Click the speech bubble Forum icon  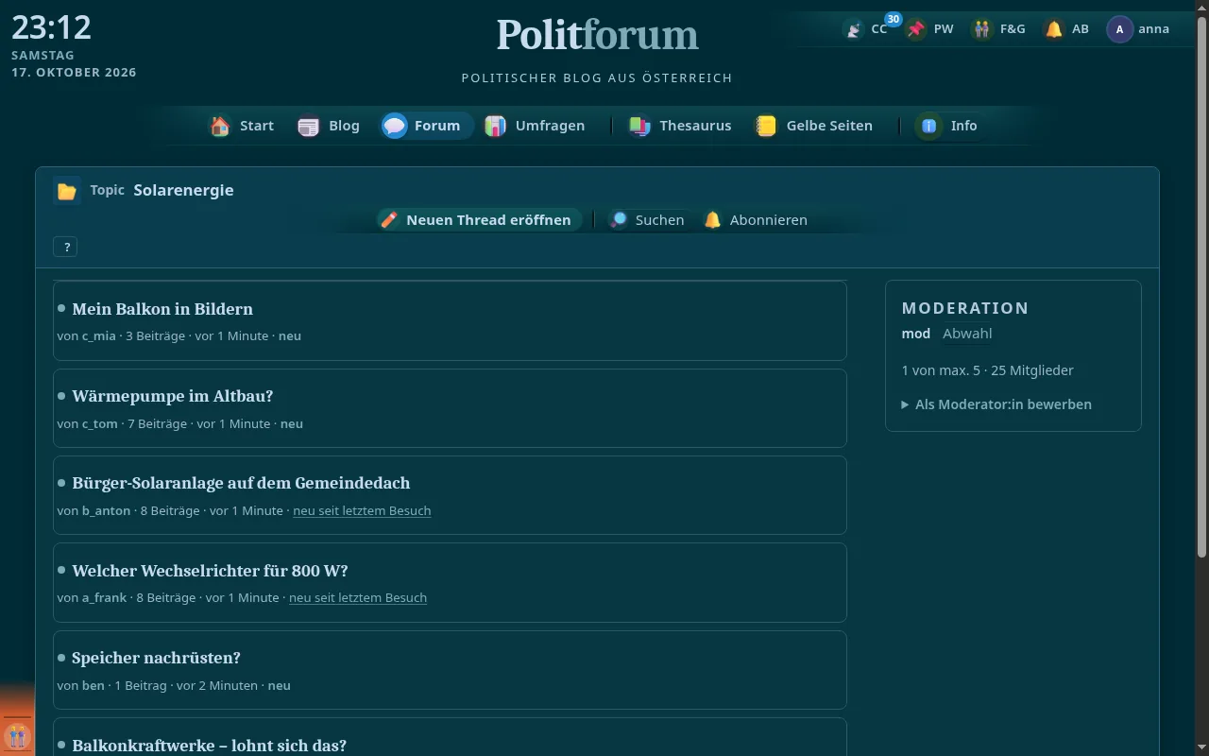[x=395, y=126]
